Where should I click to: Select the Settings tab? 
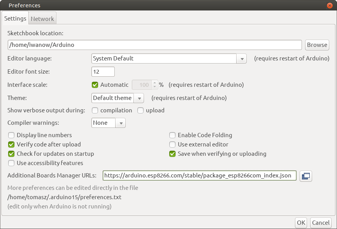(15, 19)
